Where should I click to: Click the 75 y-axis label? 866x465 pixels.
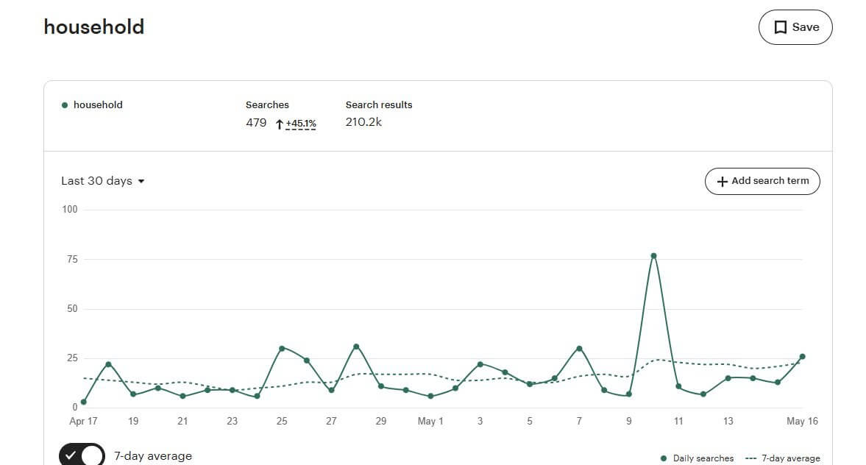[x=72, y=259]
